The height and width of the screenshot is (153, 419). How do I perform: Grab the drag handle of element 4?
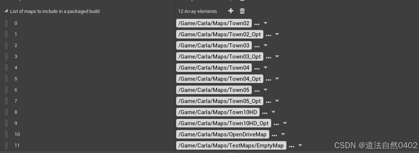pos(6,67)
